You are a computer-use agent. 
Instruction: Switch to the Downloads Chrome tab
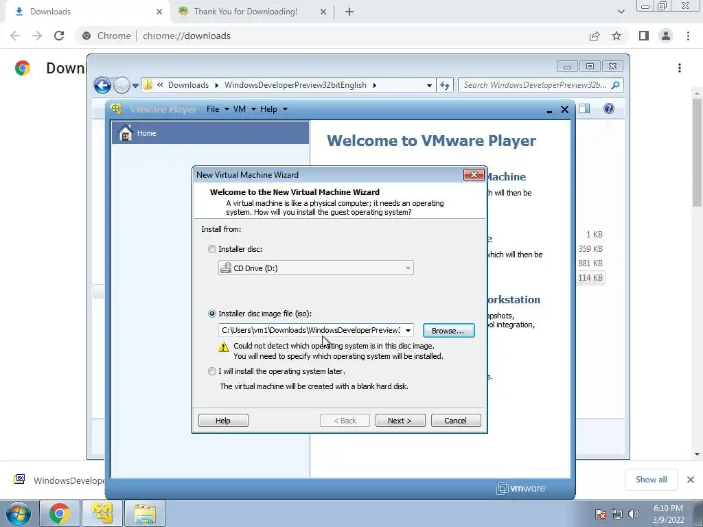[x=87, y=12]
